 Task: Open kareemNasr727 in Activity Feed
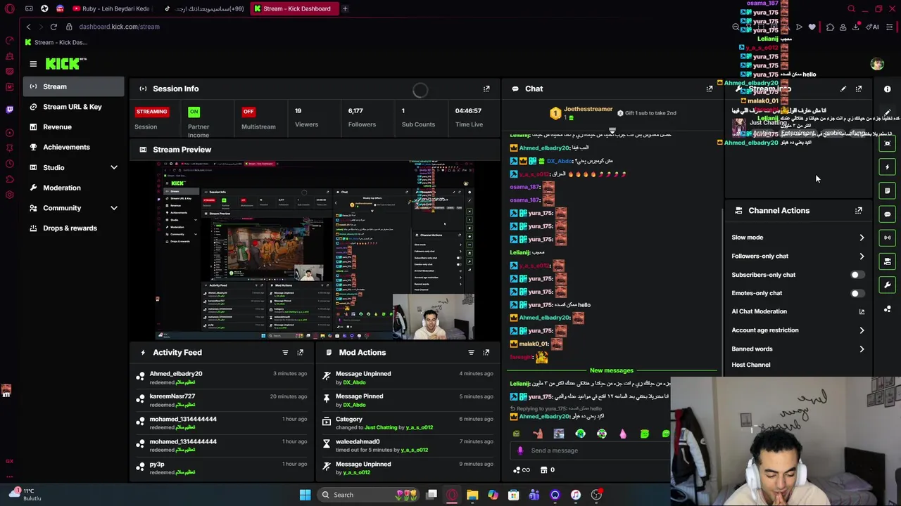(172, 396)
